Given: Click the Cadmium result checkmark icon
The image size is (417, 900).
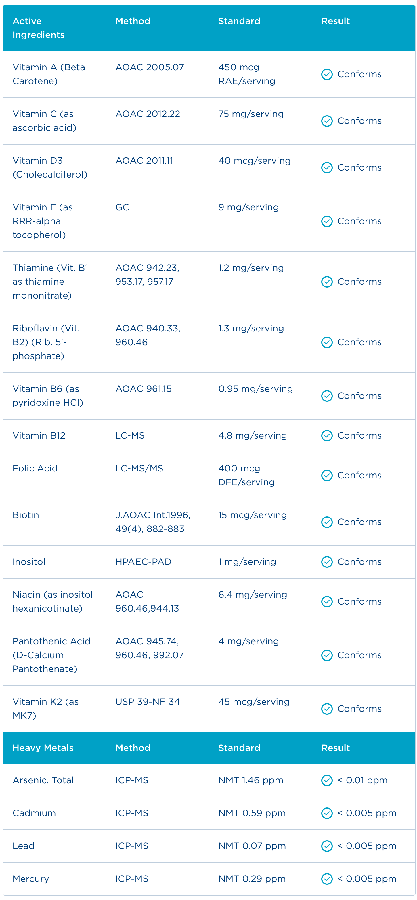Looking at the screenshot, I should click(327, 813).
